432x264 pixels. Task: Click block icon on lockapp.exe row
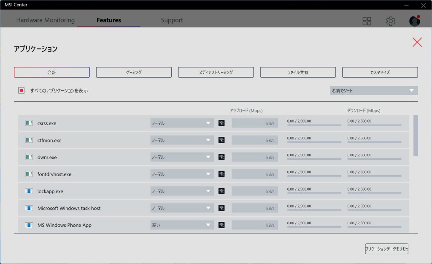(221, 191)
